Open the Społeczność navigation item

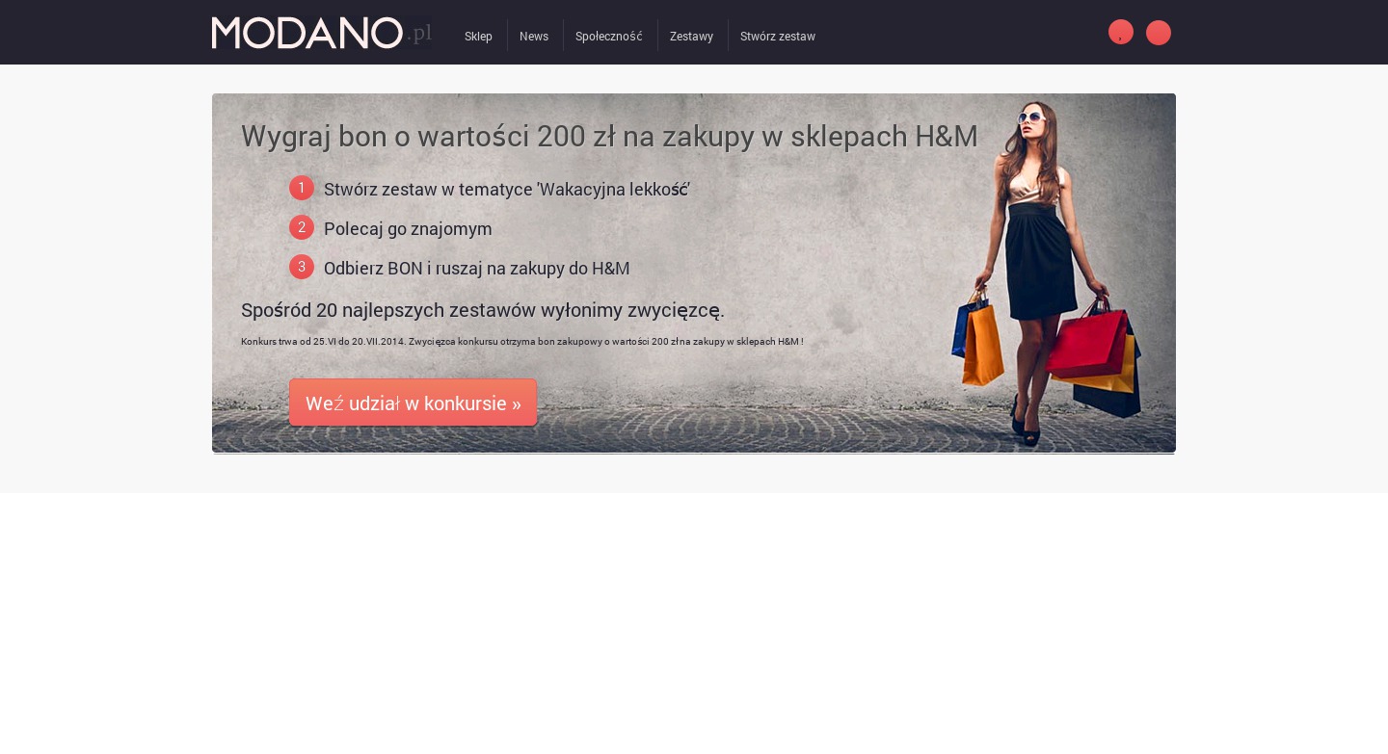pyautogui.click(x=609, y=37)
